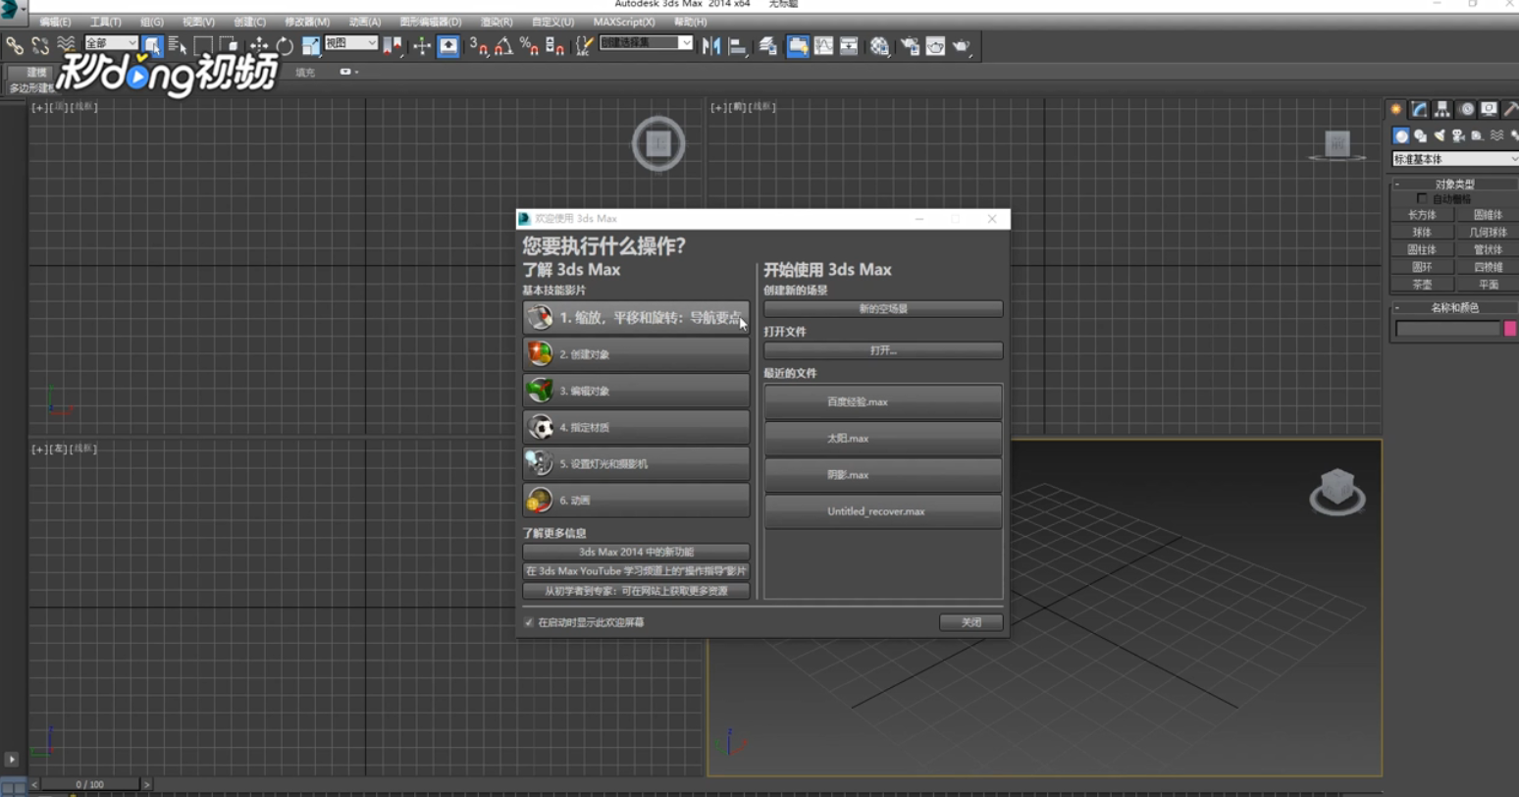The height and width of the screenshot is (797, 1519).
Task: Select the Lights category icon
Action: (1440, 135)
